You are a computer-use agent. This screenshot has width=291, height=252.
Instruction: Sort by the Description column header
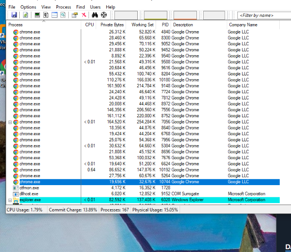click(x=199, y=25)
